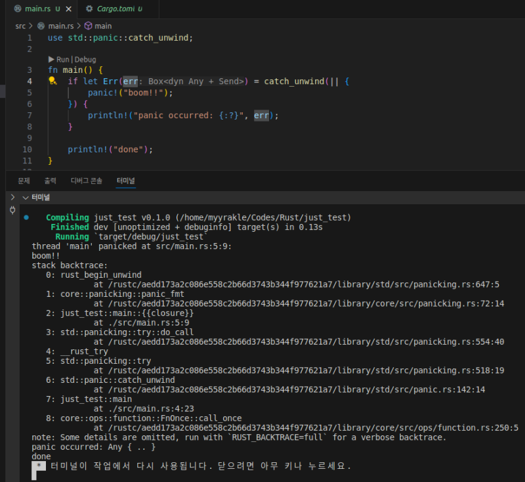Click the lightbulb quick-fix icon on line 4
Image resolution: width=525 pixels, height=482 pixels.
click(52, 81)
